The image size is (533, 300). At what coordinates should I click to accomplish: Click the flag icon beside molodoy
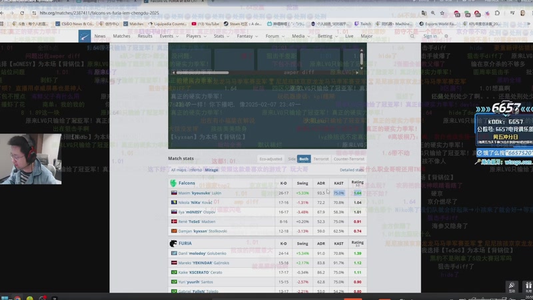click(x=174, y=253)
